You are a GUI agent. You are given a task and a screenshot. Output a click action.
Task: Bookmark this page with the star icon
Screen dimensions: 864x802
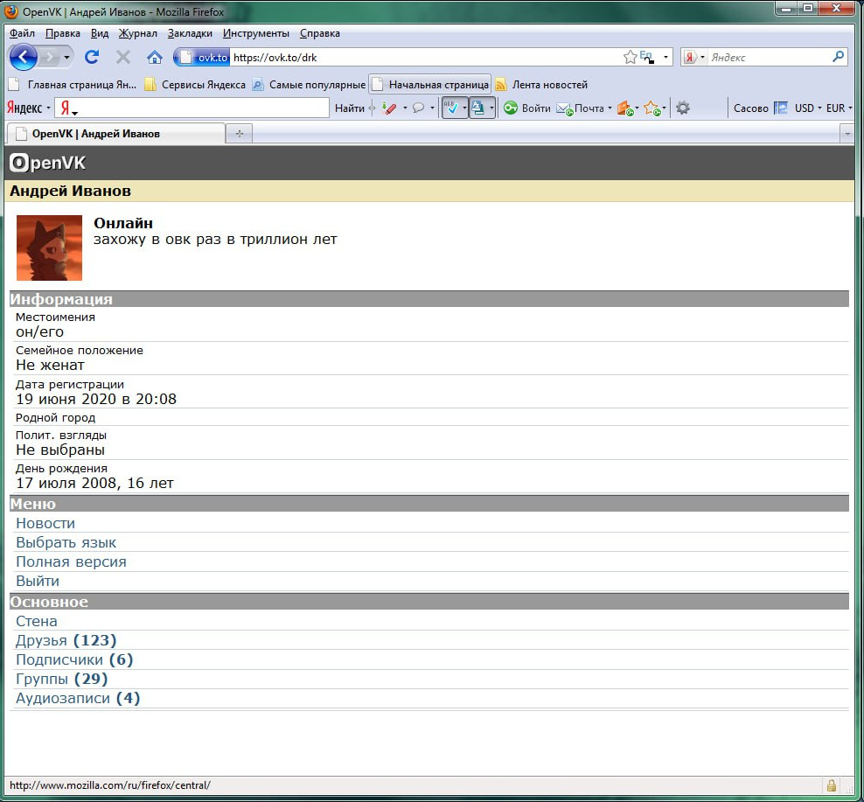(630, 57)
